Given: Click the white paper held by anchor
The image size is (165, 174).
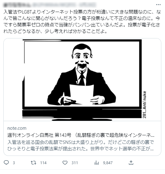Looking at the screenshot, I should point(82,94).
